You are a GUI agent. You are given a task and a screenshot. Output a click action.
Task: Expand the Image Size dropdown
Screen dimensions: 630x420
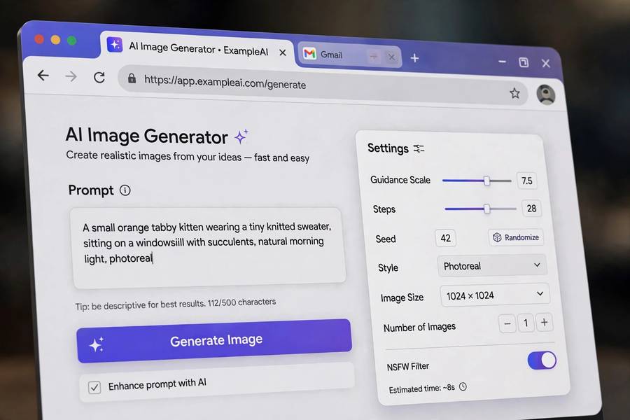[x=495, y=296]
